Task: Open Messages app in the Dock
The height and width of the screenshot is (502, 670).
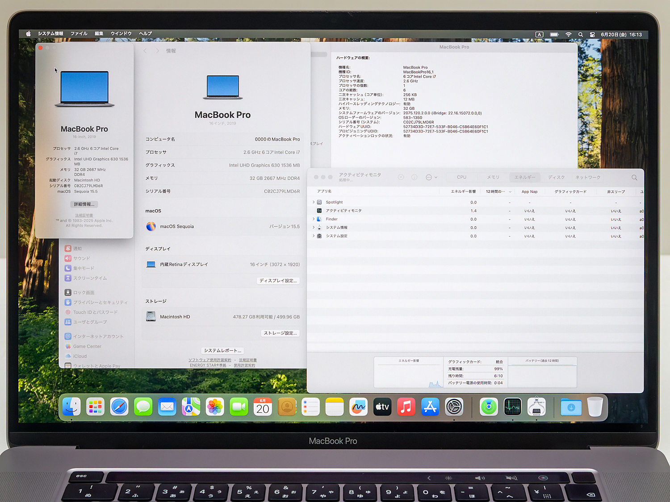Action: click(x=143, y=407)
